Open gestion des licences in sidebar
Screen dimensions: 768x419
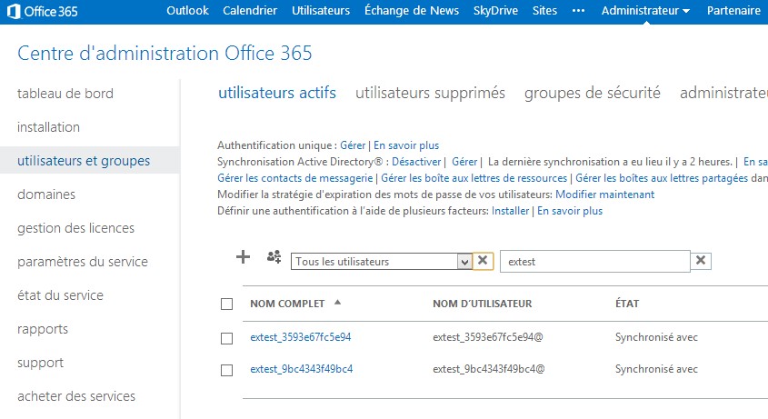point(76,228)
